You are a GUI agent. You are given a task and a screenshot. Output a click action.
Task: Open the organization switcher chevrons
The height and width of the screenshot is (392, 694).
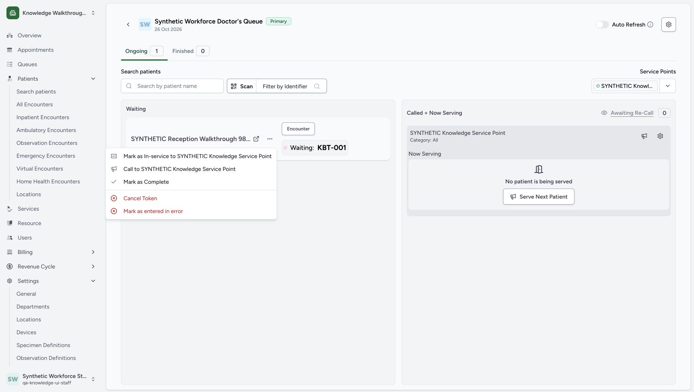point(93,13)
